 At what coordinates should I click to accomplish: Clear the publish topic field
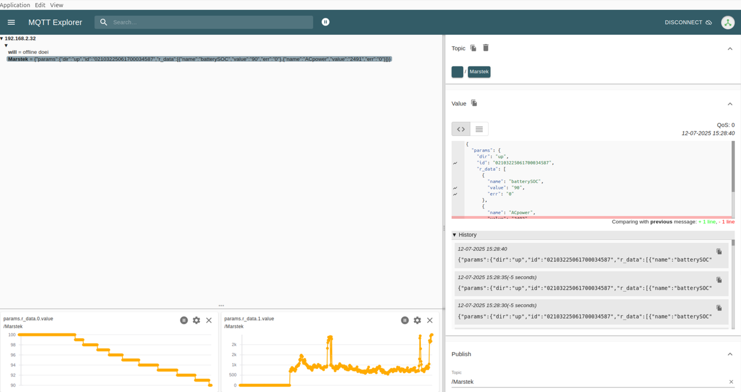[x=731, y=382]
